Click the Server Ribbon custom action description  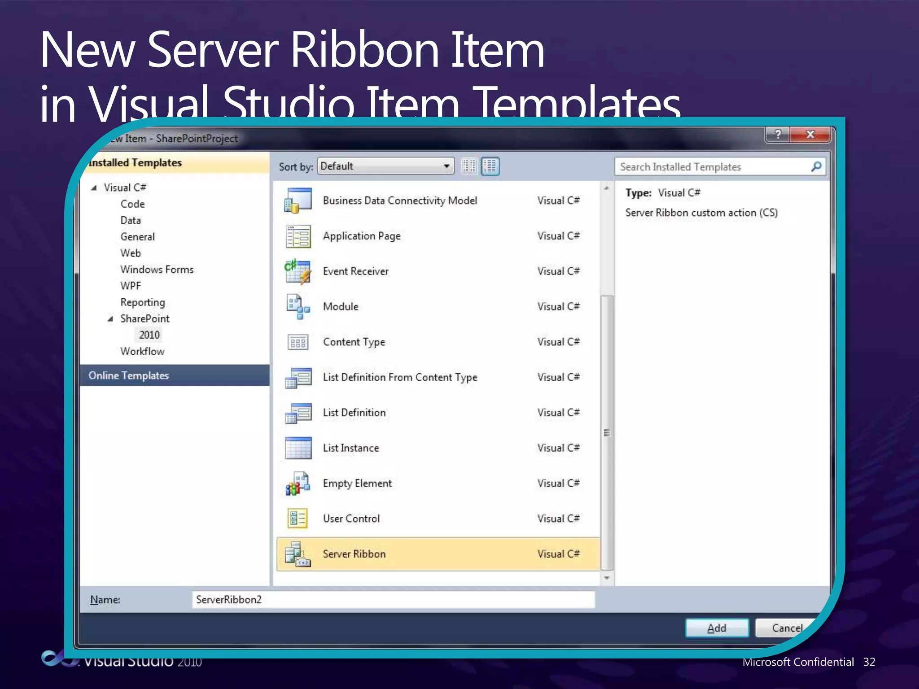(701, 213)
